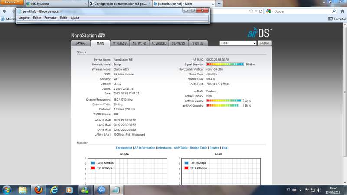Select the Throughput monitor link
347x195 pixels.
tap(124, 148)
